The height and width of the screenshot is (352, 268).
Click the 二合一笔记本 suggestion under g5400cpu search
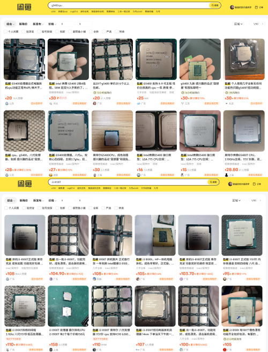click(124, 11)
